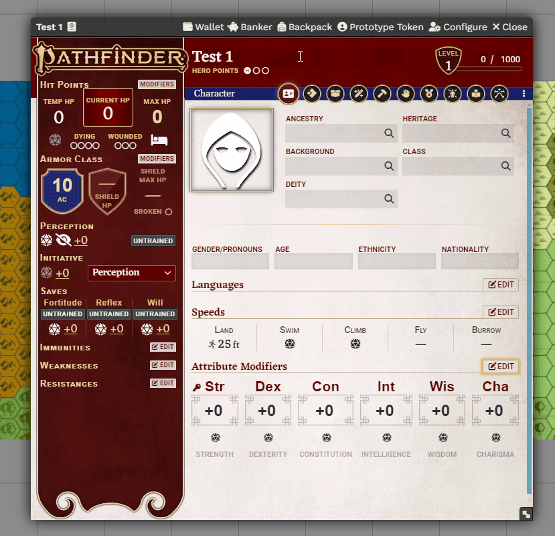Roll Charisma check d20 icon
The image size is (555, 536).
coord(496,438)
